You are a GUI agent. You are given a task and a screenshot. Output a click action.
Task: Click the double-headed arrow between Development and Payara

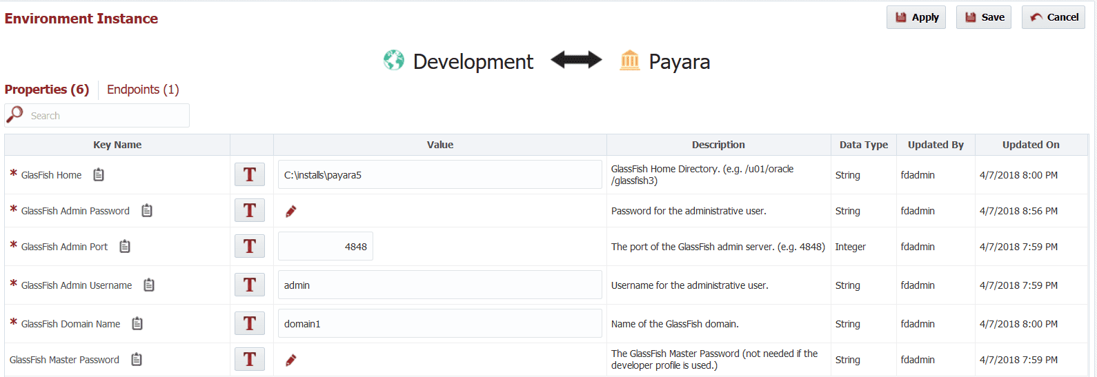pyautogui.click(x=576, y=61)
